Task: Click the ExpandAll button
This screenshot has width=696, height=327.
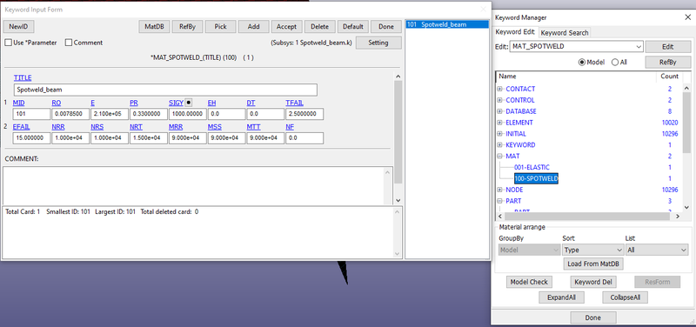Action: coord(561,297)
